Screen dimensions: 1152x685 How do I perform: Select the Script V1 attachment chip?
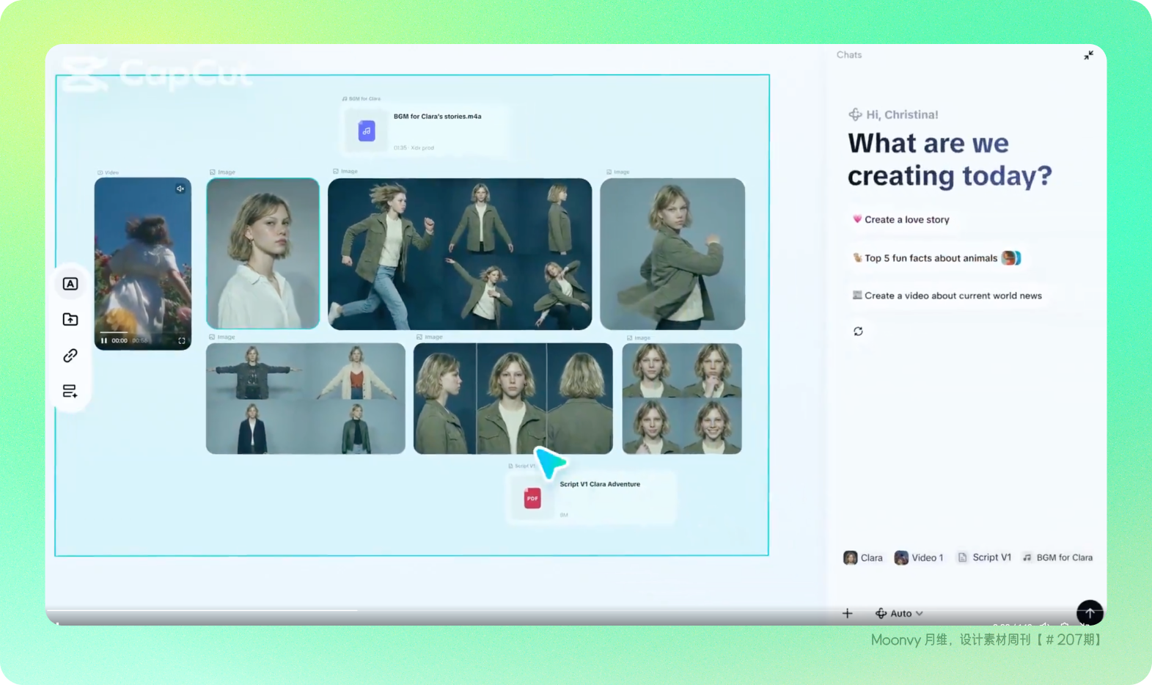(984, 557)
